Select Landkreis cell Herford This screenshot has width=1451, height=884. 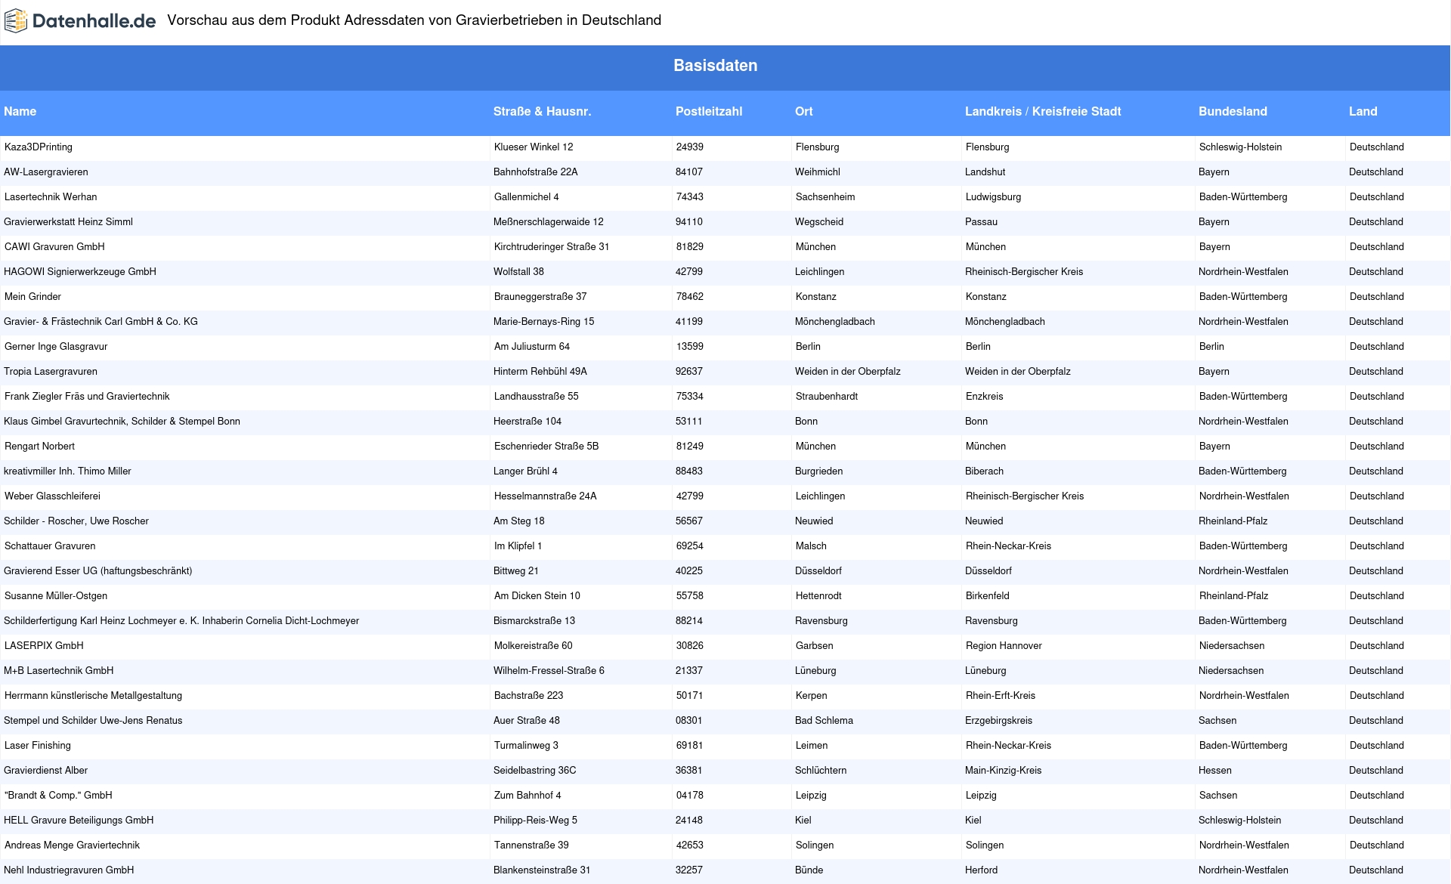click(x=981, y=870)
